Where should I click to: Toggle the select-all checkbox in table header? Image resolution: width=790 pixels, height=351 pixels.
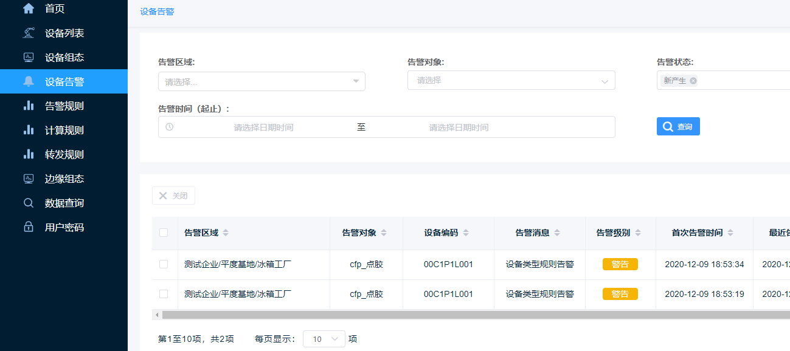point(164,233)
